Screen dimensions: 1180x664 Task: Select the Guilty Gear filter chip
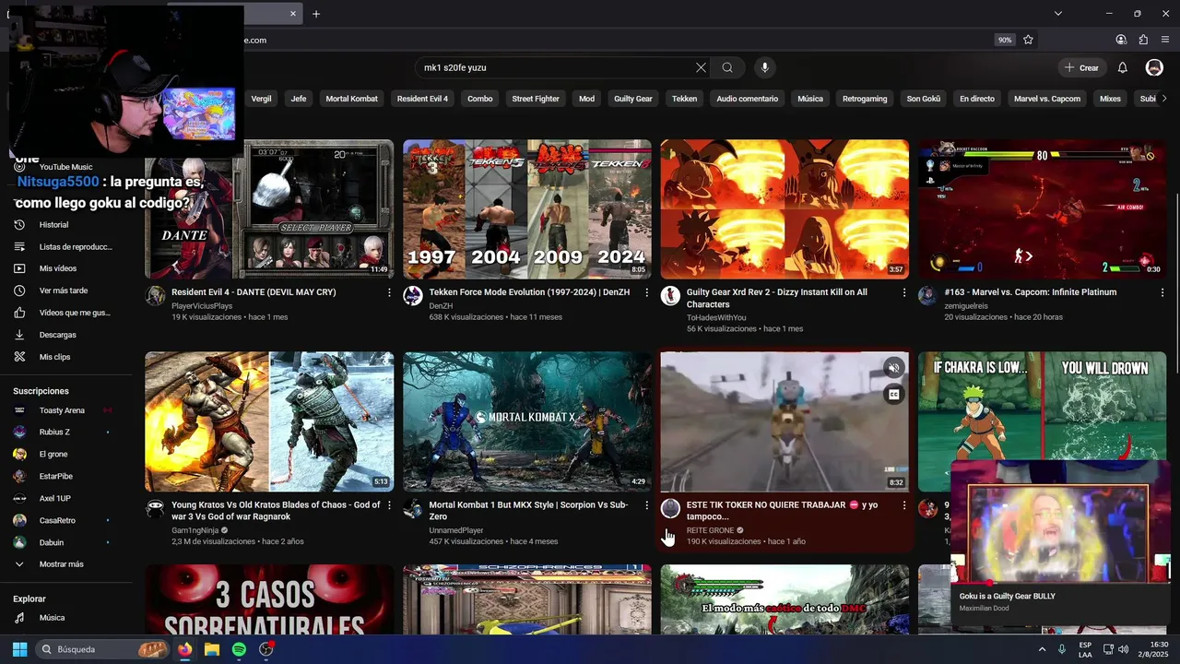tap(633, 99)
